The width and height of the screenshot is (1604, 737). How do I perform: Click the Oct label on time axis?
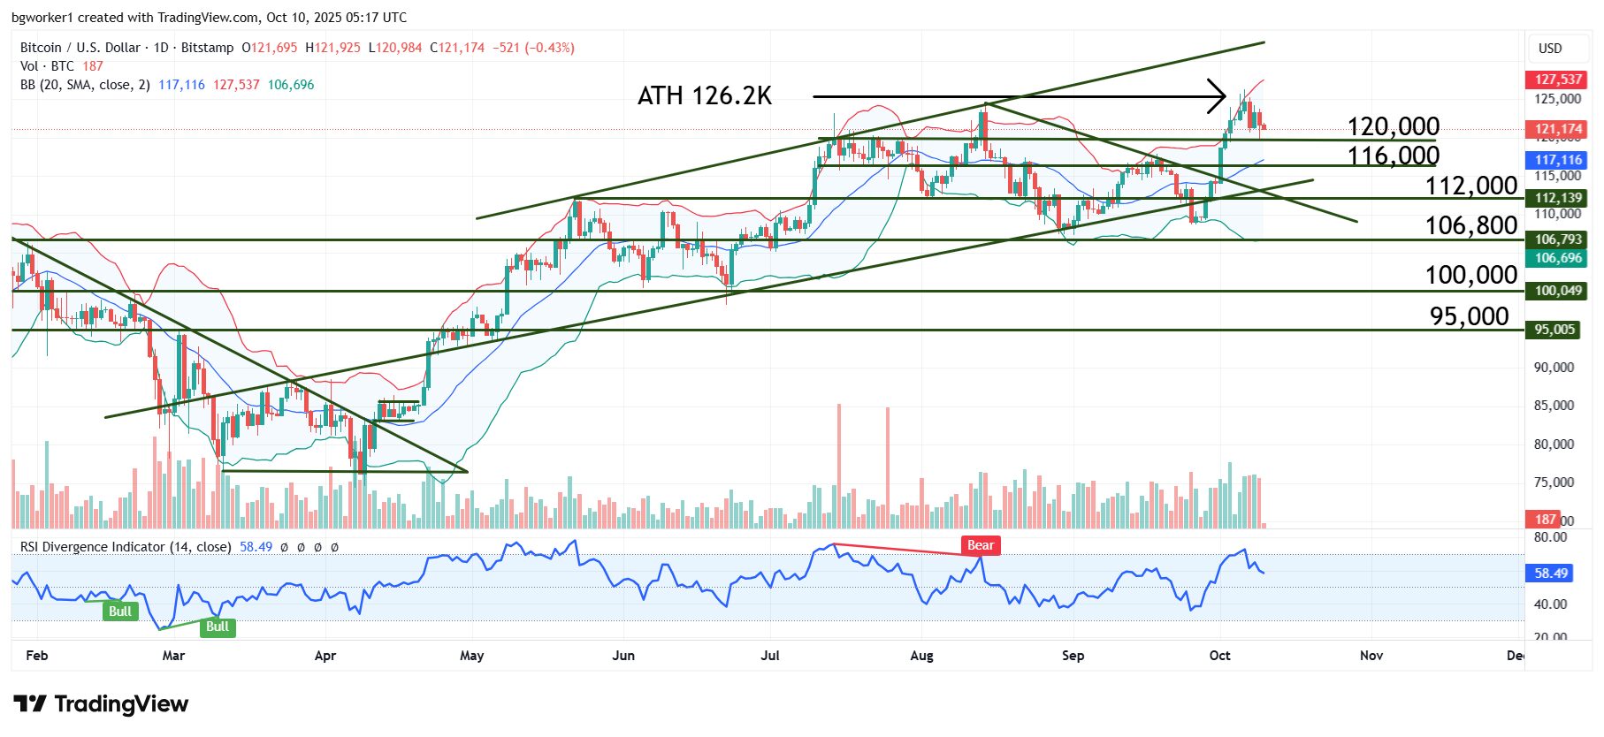(1219, 656)
